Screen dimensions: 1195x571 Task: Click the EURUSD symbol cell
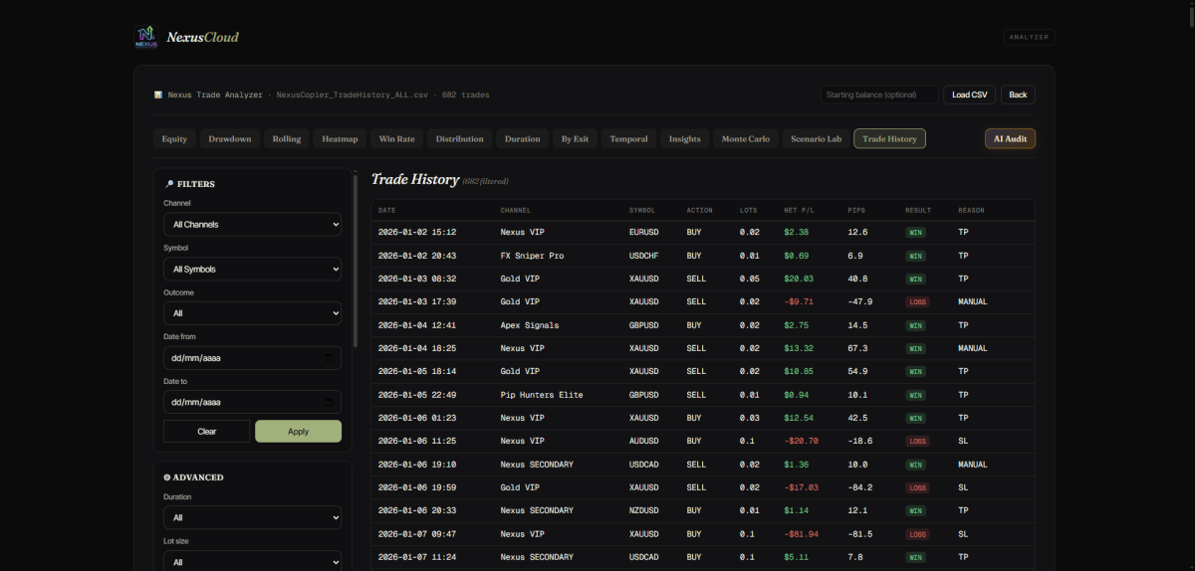[644, 232]
